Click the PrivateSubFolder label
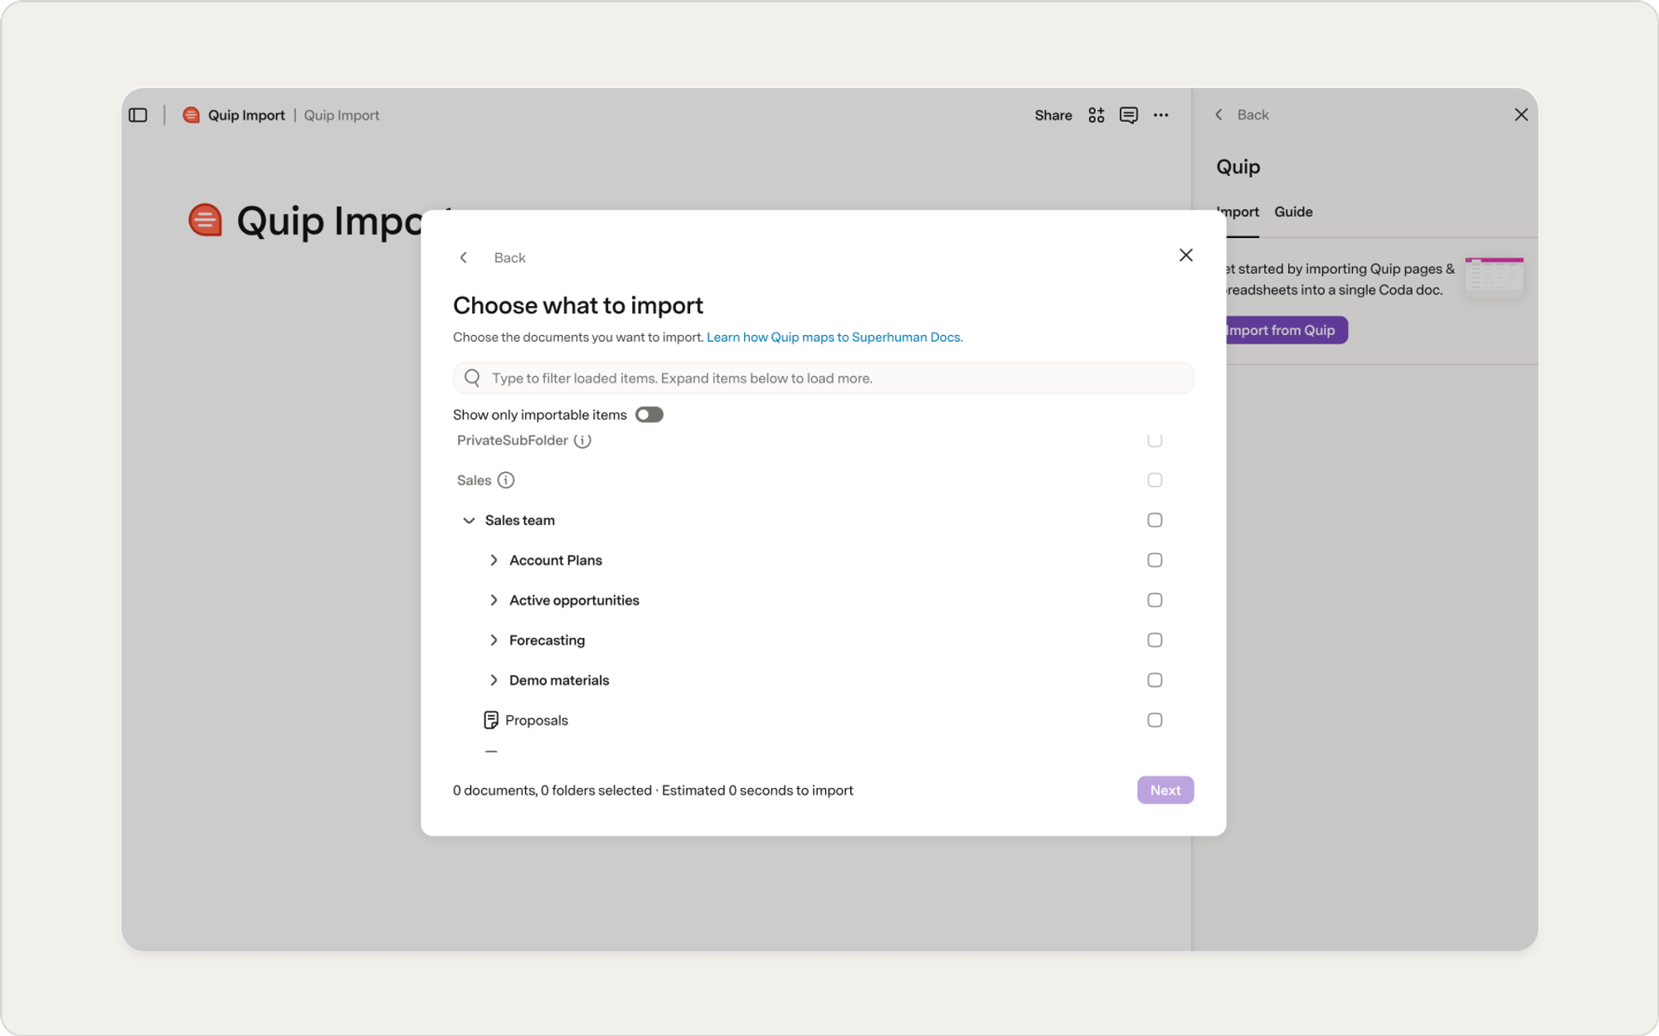The image size is (1659, 1036). [513, 440]
